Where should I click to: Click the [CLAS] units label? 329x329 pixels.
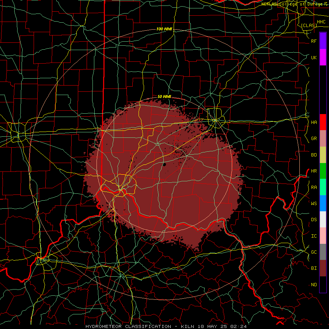[x=309, y=25]
